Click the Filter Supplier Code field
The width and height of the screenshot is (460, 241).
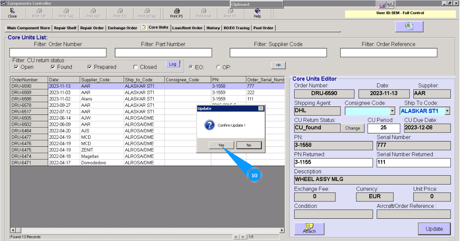[278, 53]
